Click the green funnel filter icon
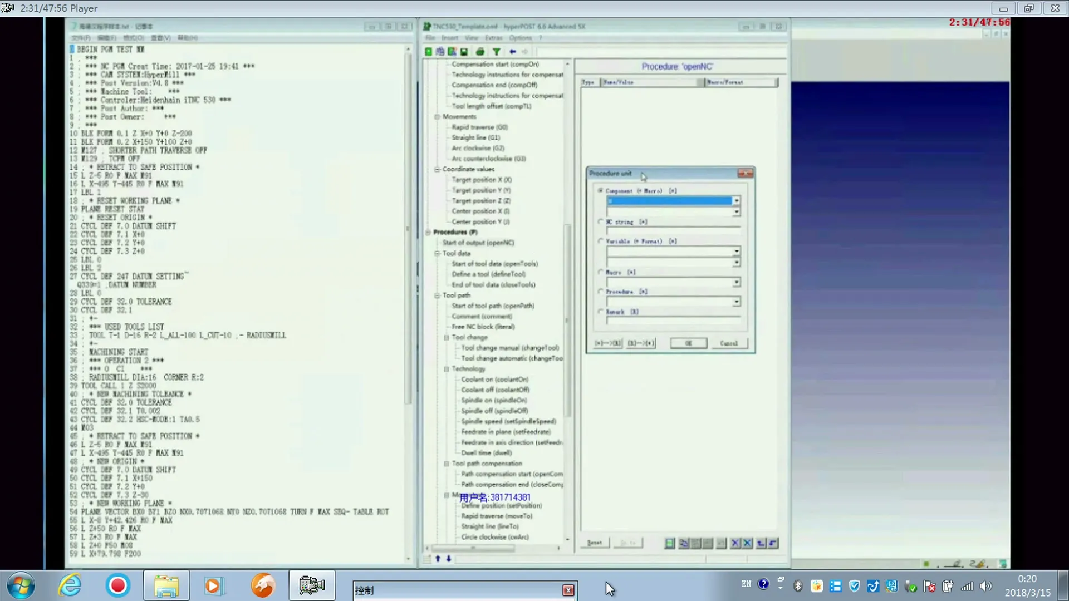This screenshot has height=601, width=1069. point(496,52)
